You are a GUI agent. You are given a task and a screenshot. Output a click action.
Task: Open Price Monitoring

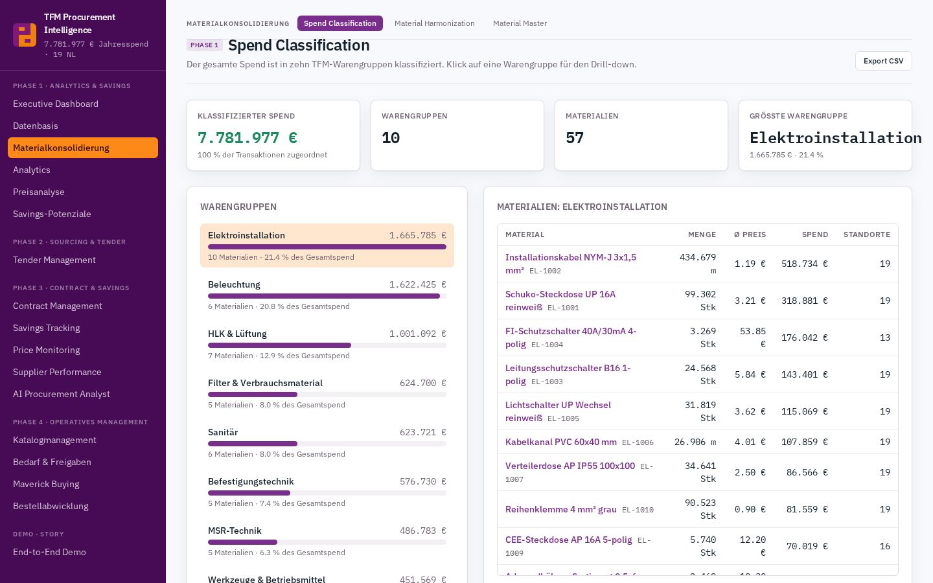83,350
